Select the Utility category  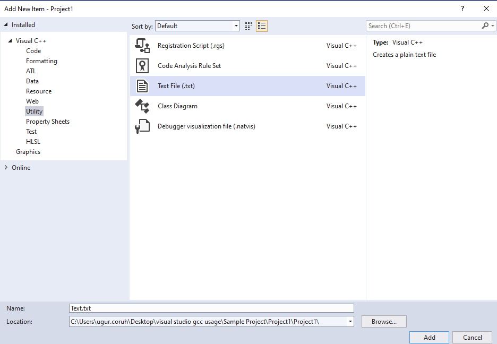(34, 111)
